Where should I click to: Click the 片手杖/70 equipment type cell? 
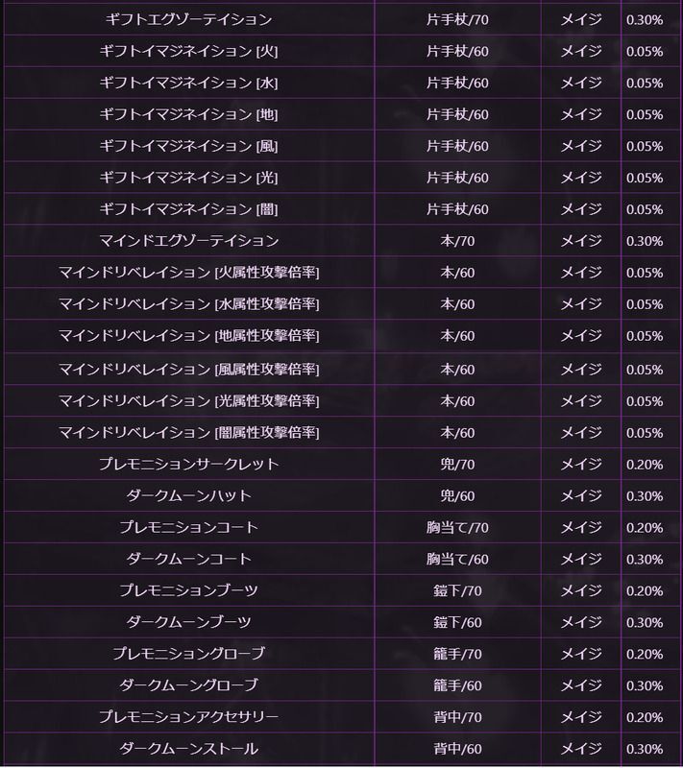457,19
